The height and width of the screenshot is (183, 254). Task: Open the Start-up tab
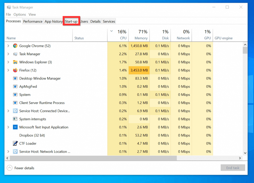[x=71, y=21]
